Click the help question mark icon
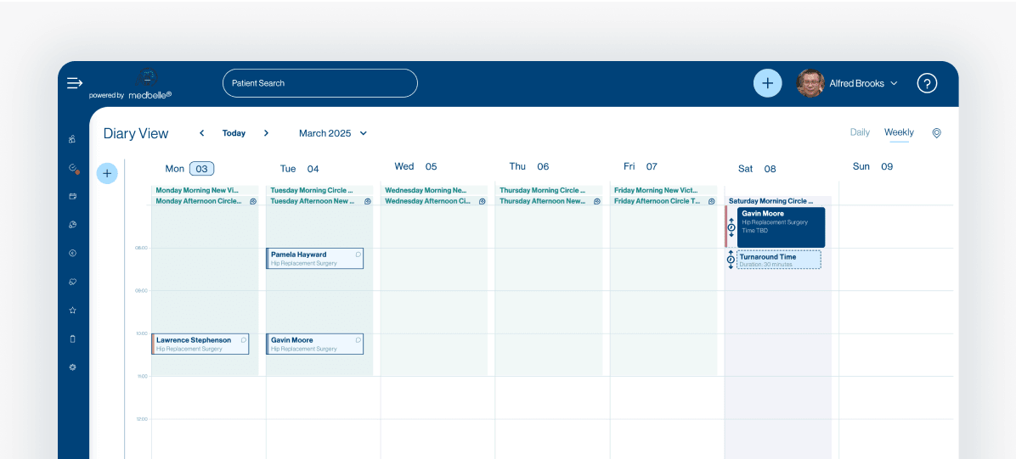Screen dimensions: 1016x459 tap(927, 83)
